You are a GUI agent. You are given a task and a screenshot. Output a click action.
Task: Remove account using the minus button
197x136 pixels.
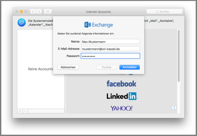click(x=25, y=111)
